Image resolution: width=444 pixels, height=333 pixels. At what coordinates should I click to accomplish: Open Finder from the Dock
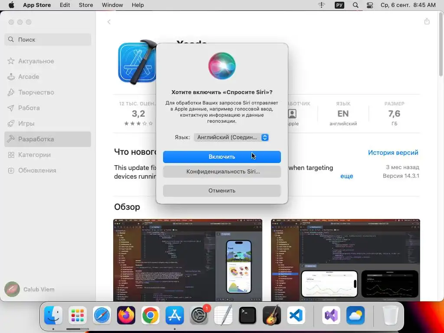53,315
